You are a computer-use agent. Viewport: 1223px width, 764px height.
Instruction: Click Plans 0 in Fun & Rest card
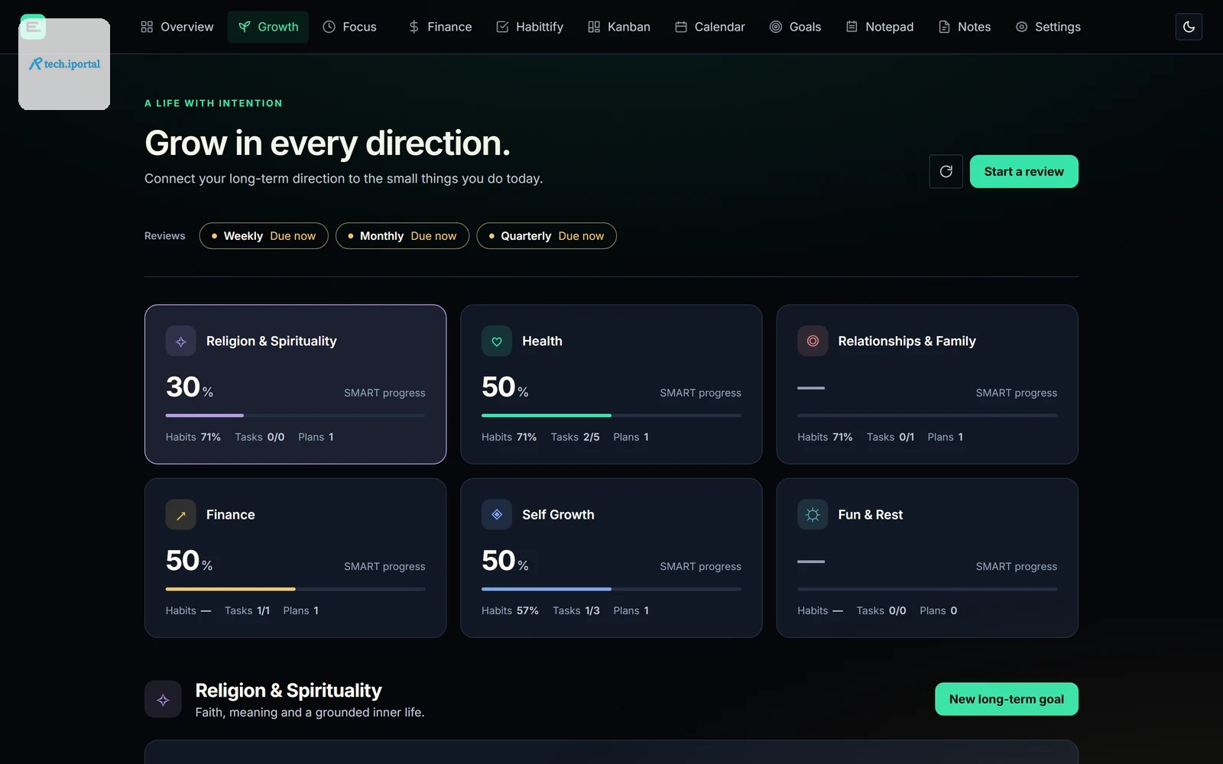click(938, 610)
